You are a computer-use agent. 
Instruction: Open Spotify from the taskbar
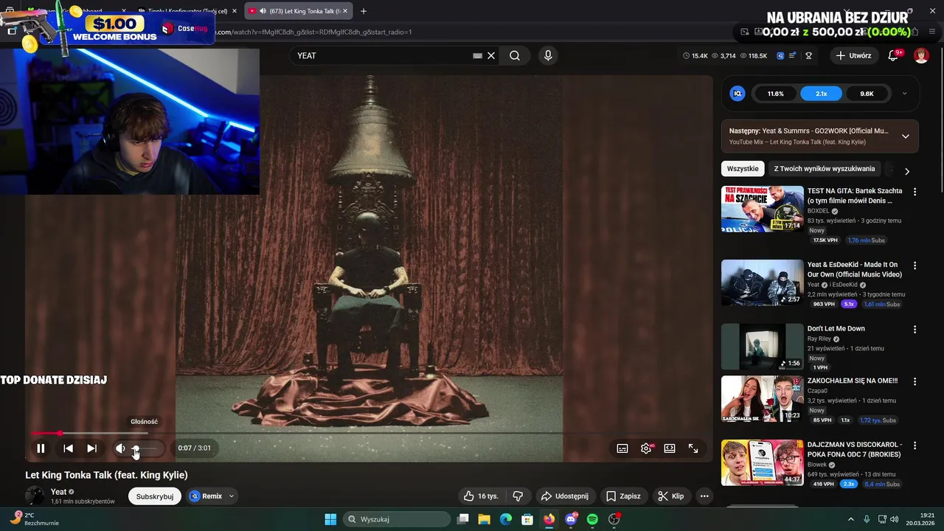click(592, 519)
